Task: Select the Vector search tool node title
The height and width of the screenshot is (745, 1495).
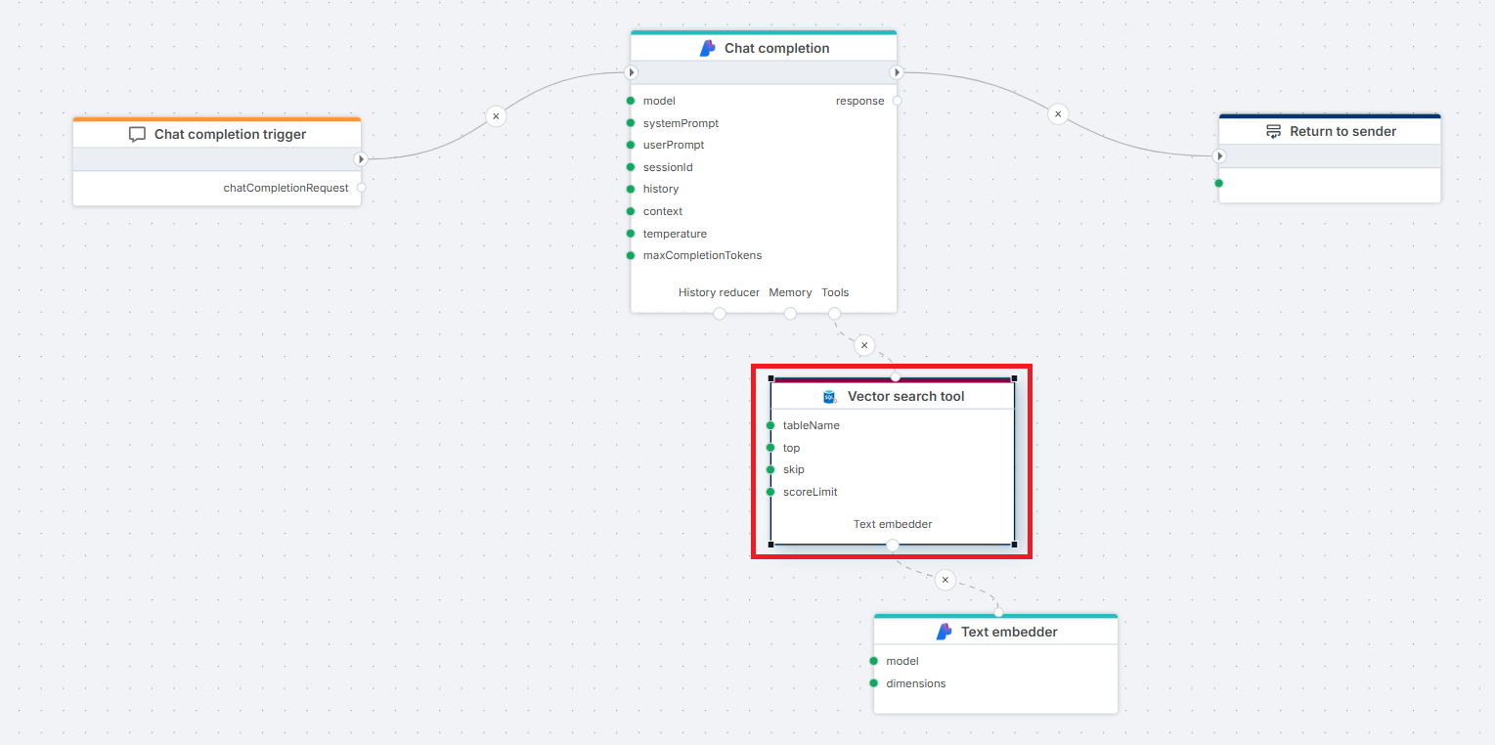Action: (x=906, y=396)
